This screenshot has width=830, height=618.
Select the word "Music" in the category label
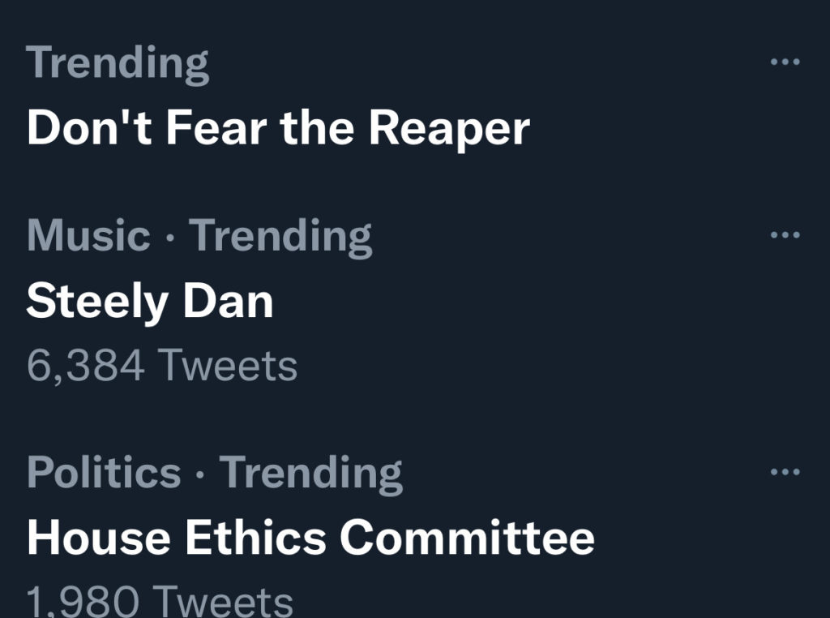(88, 236)
